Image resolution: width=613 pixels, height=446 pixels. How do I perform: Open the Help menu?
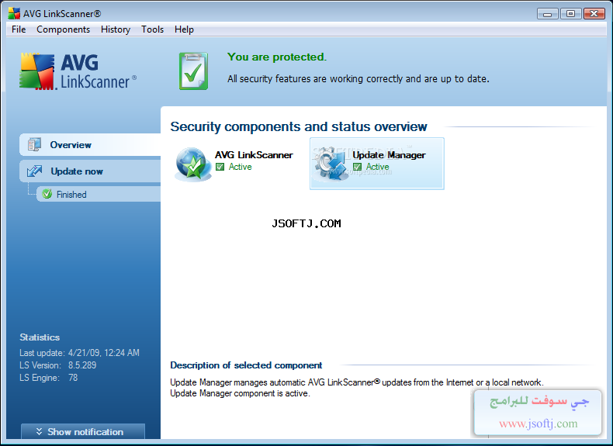click(184, 29)
